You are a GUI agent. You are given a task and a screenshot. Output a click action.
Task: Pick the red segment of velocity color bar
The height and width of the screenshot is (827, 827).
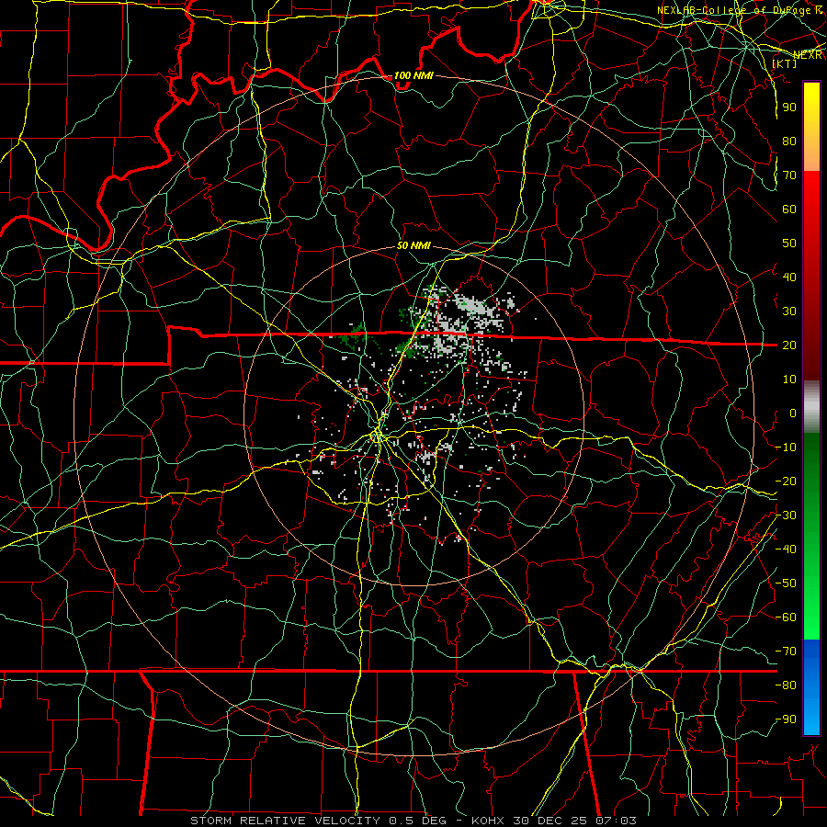tap(811, 276)
